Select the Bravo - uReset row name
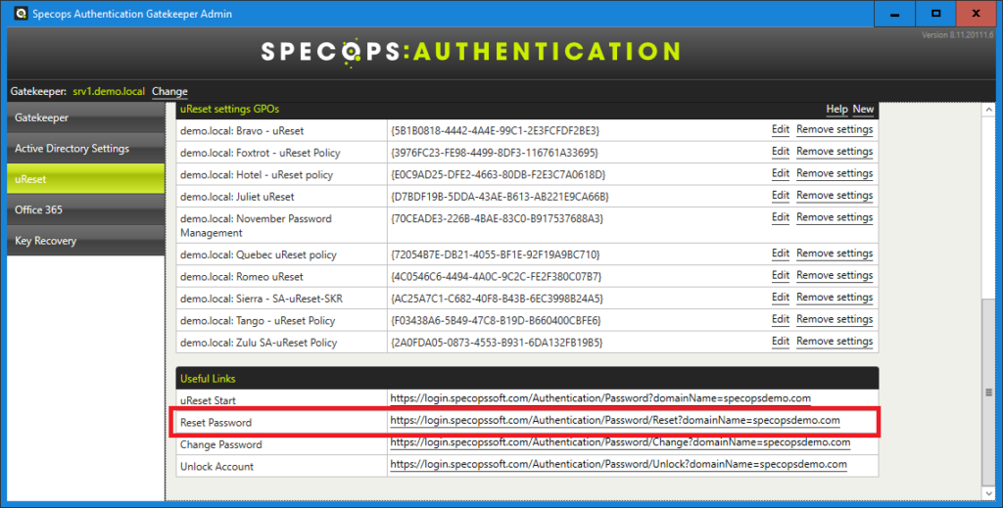 tap(242, 130)
